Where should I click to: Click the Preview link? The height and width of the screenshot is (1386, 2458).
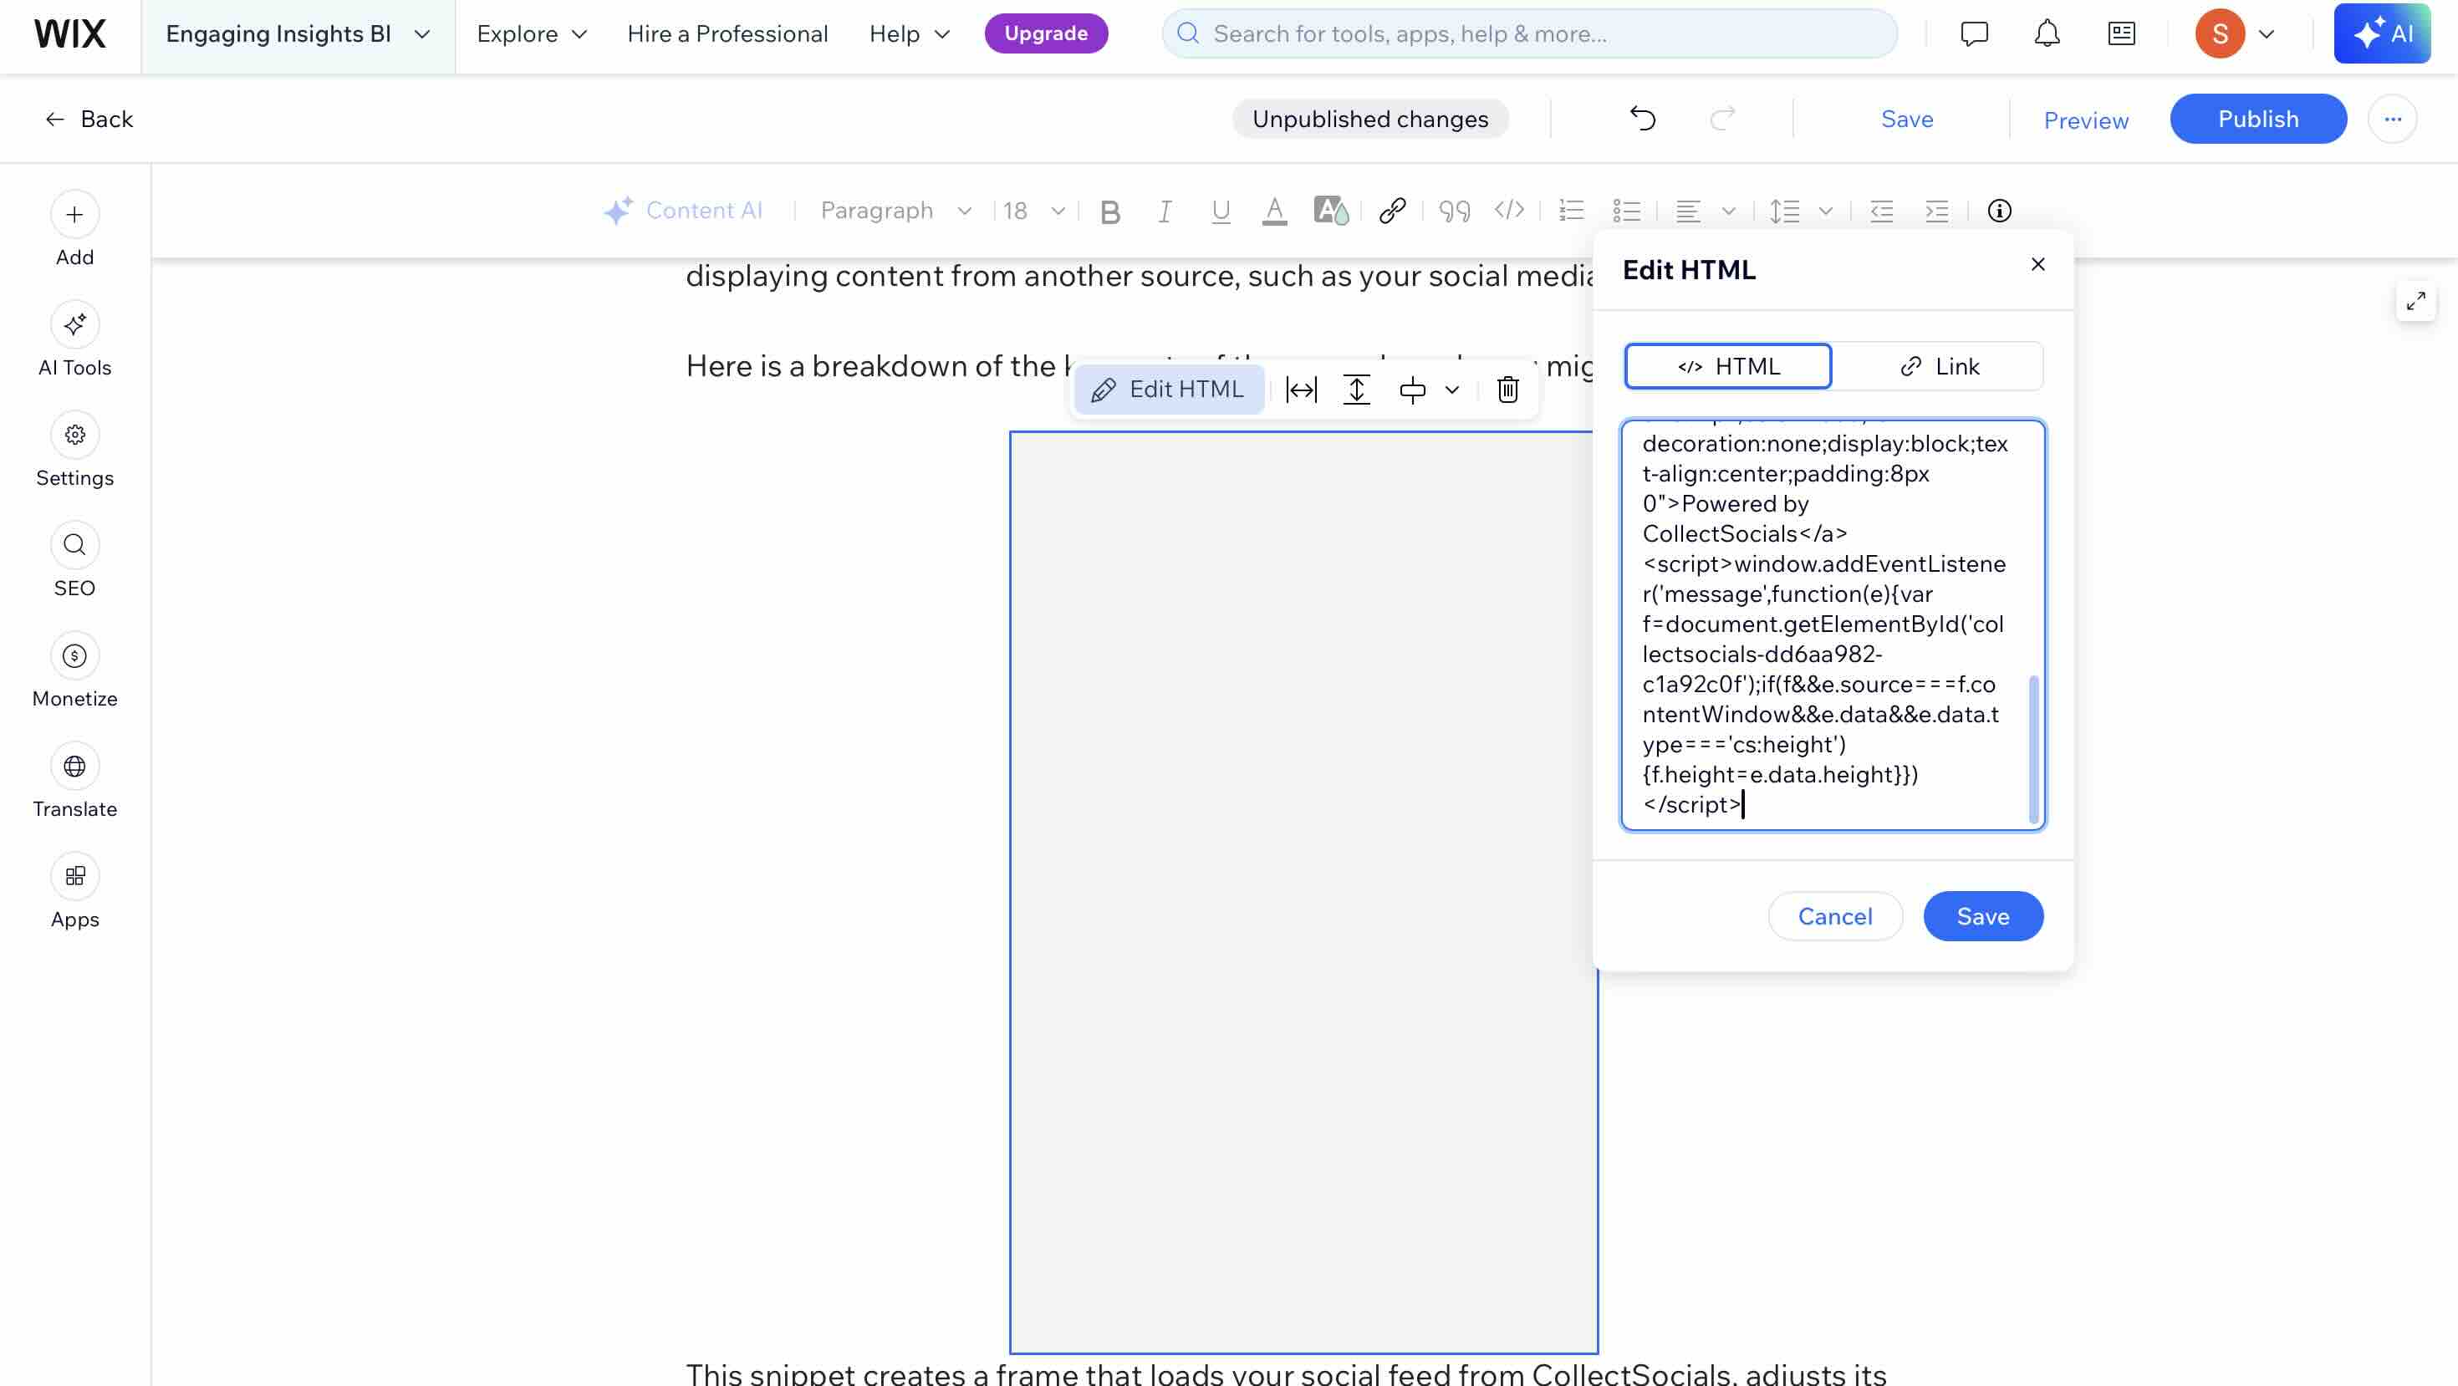pyautogui.click(x=2085, y=120)
